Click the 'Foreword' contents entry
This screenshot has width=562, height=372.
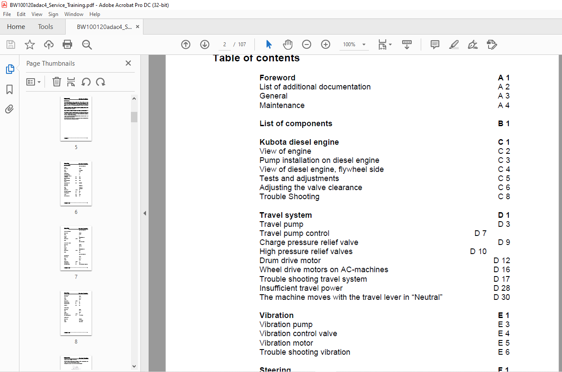[x=277, y=78]
